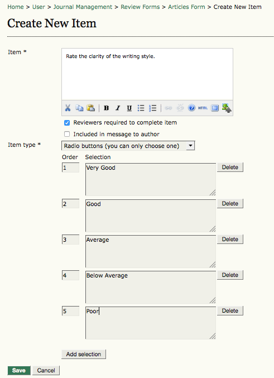
Task: Grab resize handle of Very Good textarea
Action: (x=213, y=193)
